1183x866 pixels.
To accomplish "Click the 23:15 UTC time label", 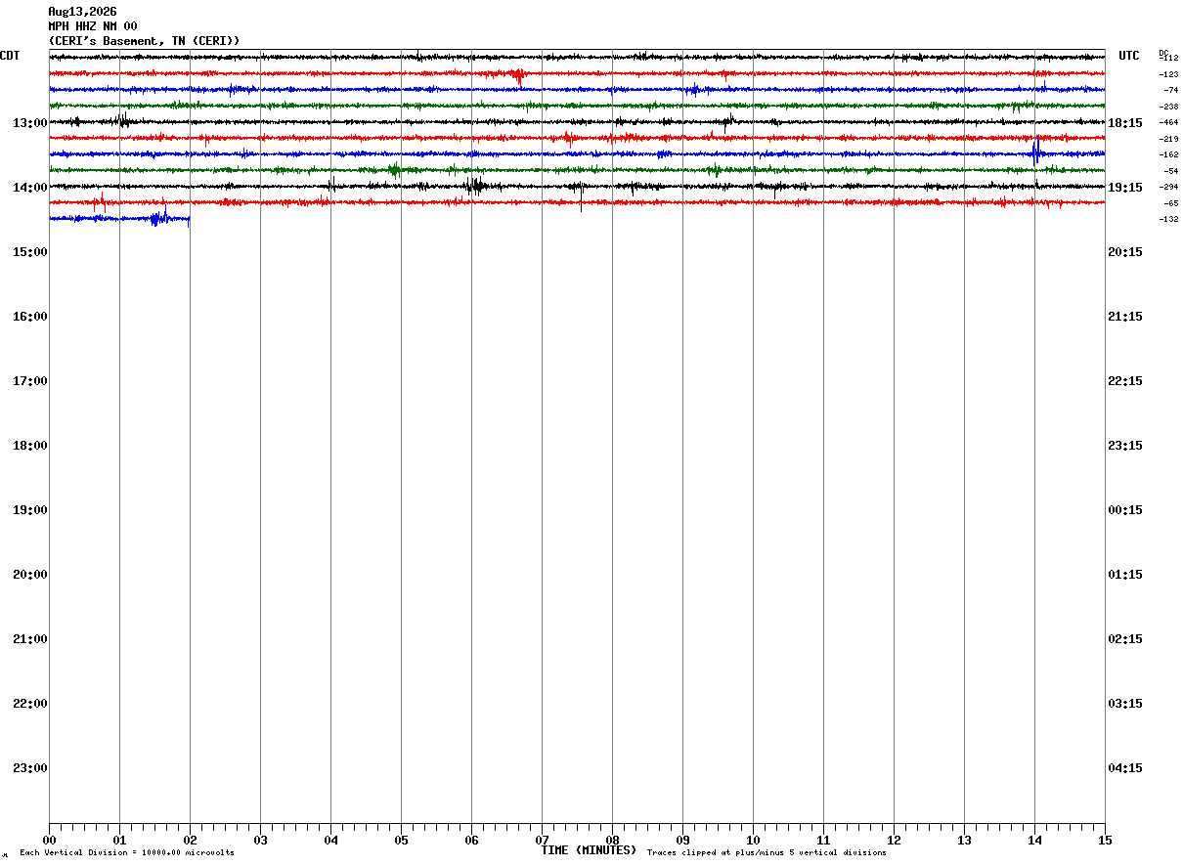I will 1125,446.
